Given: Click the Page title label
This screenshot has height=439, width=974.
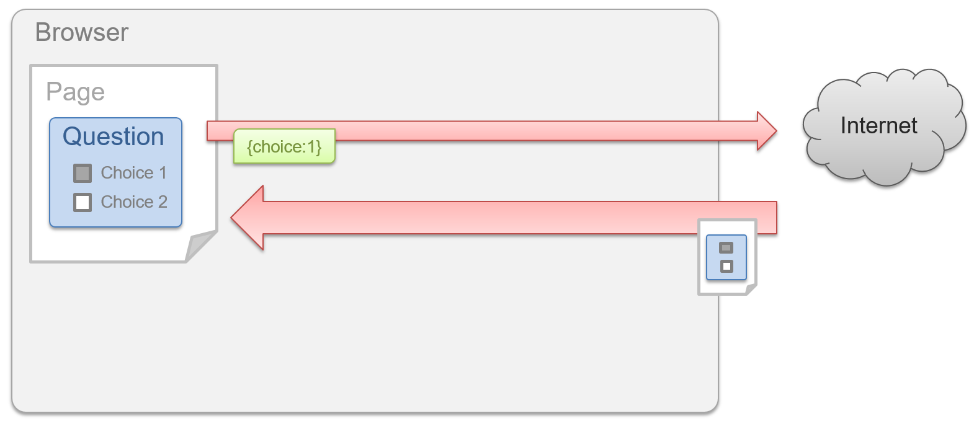Looking at the screenshot, I should click(76, 92).
